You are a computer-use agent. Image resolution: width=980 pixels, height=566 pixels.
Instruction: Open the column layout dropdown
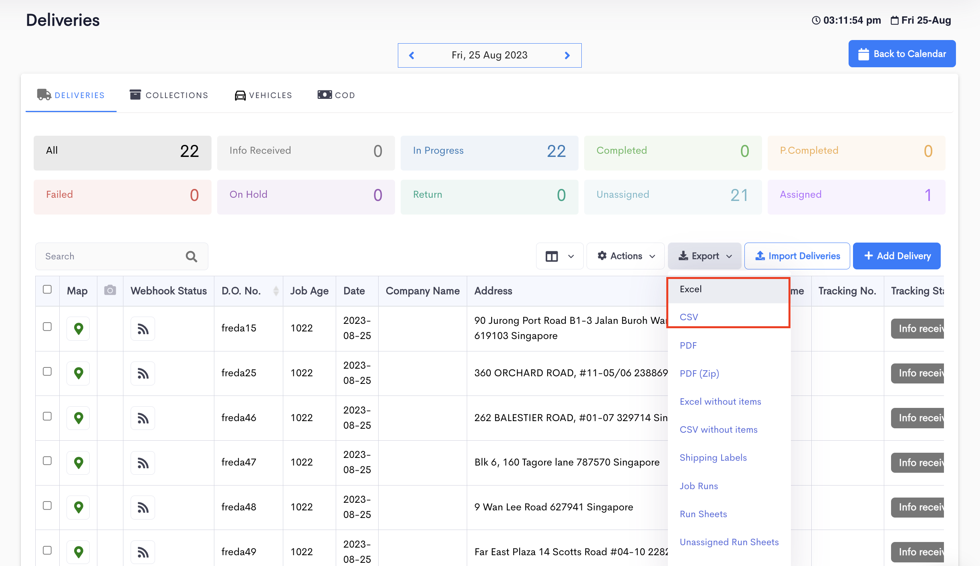point(560,256)
